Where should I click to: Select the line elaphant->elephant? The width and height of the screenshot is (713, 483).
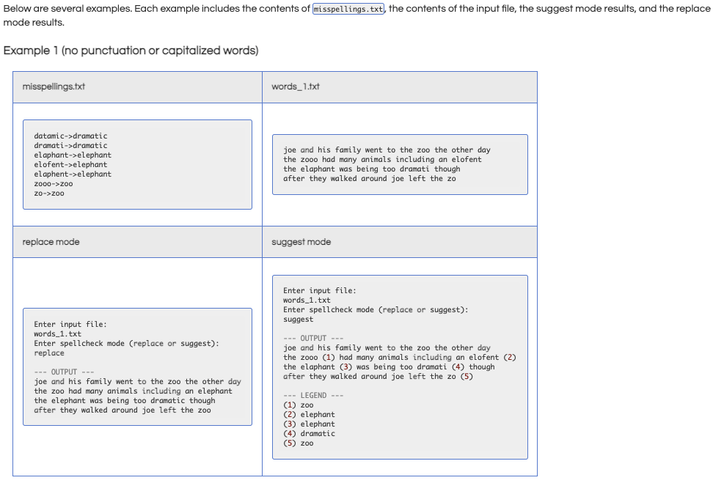(x=72, y=155)
